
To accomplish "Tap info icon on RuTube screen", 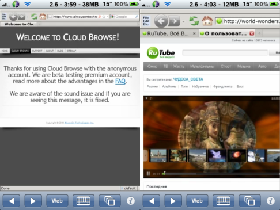I will point(271,201).
